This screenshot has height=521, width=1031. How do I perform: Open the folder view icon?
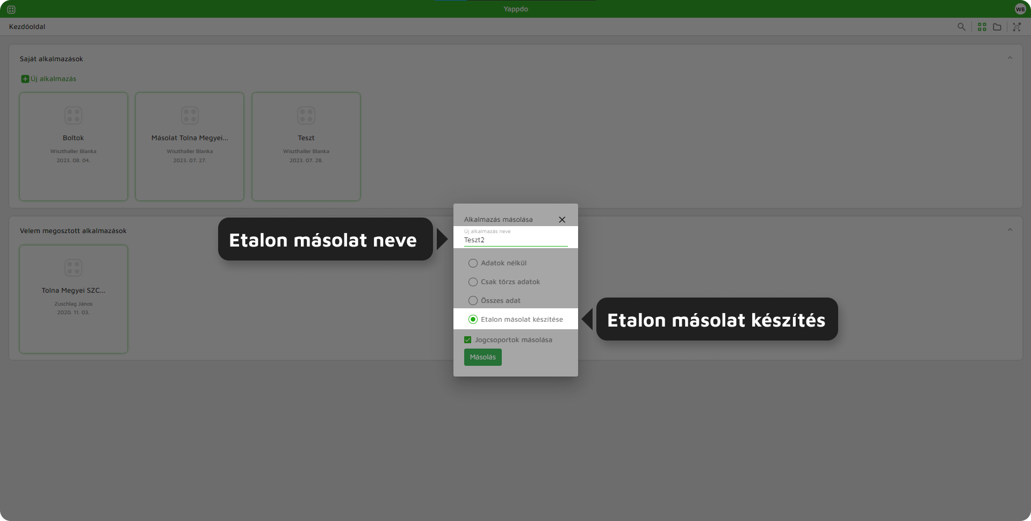pos(997,27)
